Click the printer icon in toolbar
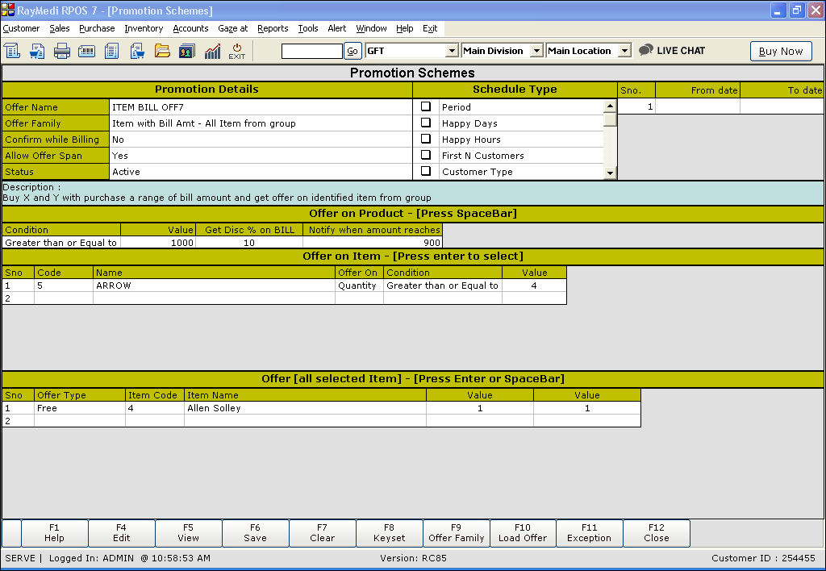 62,51
